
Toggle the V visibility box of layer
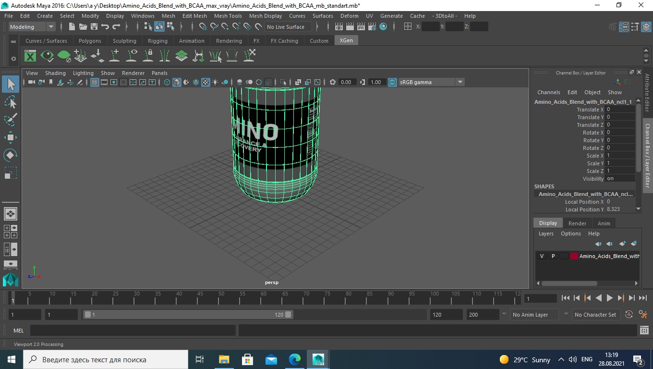tap(542, 256)
